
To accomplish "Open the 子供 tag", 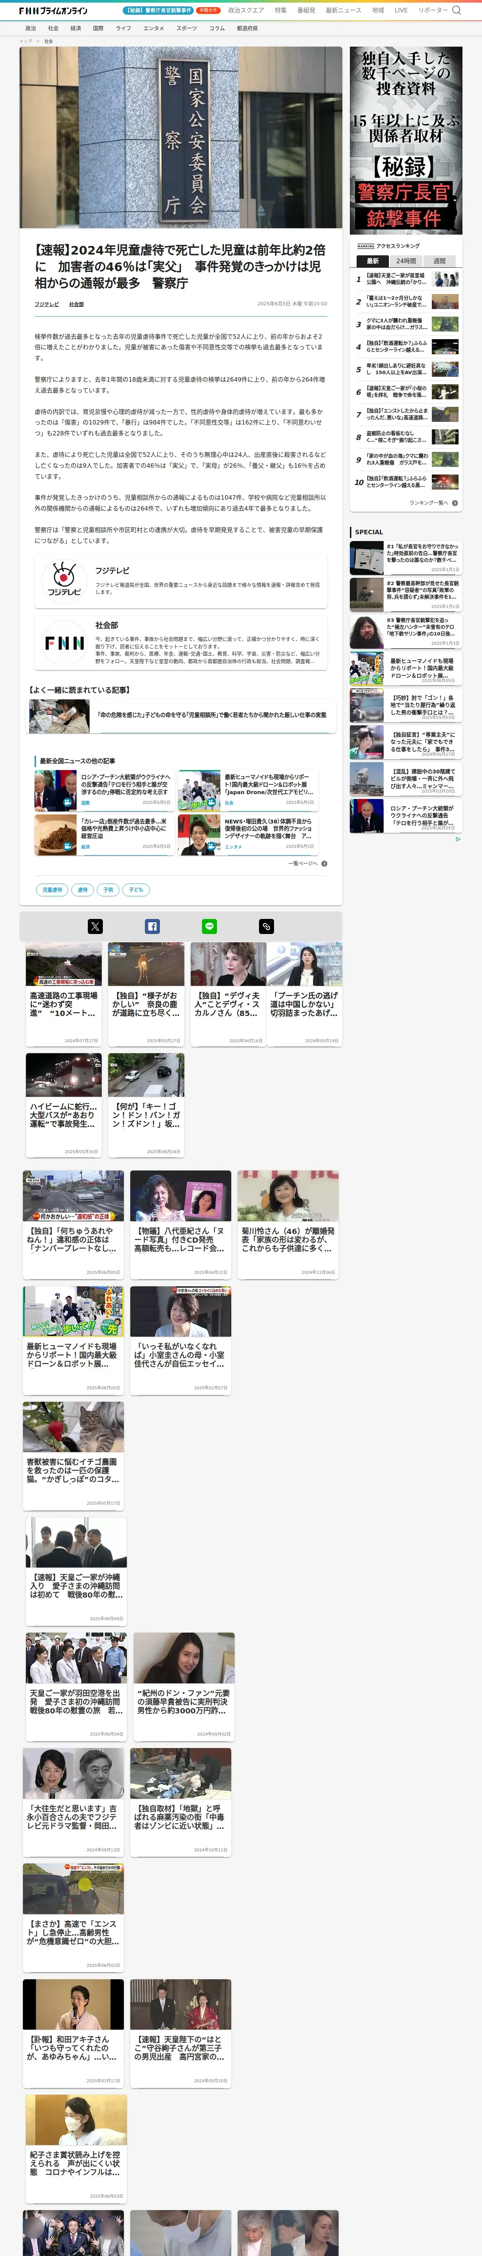I will 108,889.
